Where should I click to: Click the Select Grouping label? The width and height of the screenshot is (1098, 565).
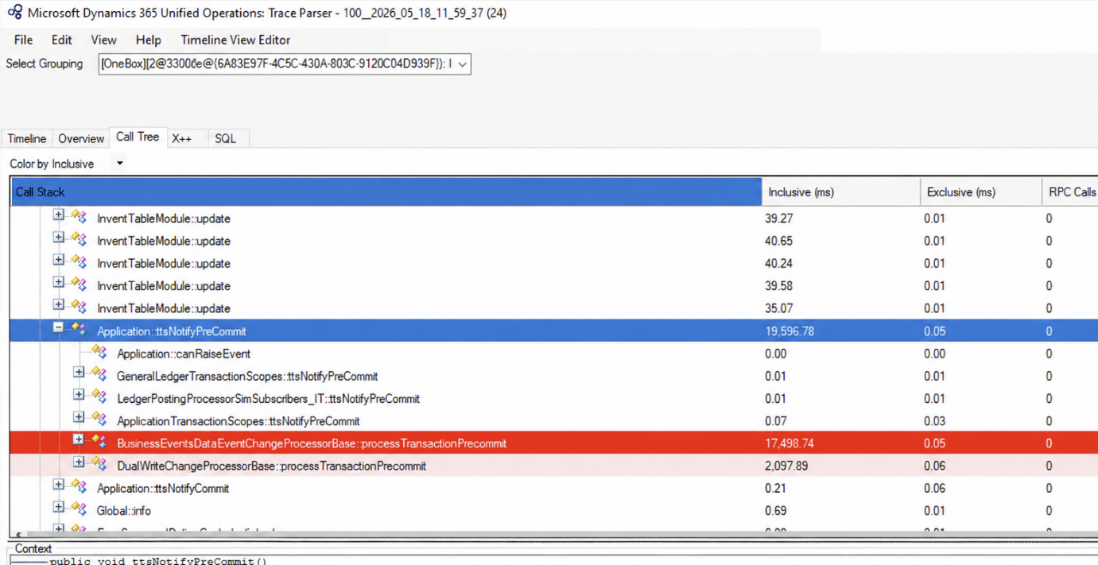[x=45, y=64]
